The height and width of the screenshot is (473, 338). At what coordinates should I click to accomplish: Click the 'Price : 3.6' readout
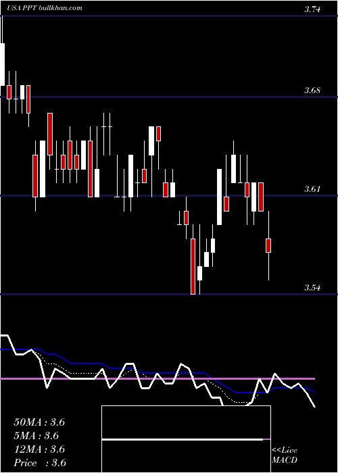click(x=40, y=463)
